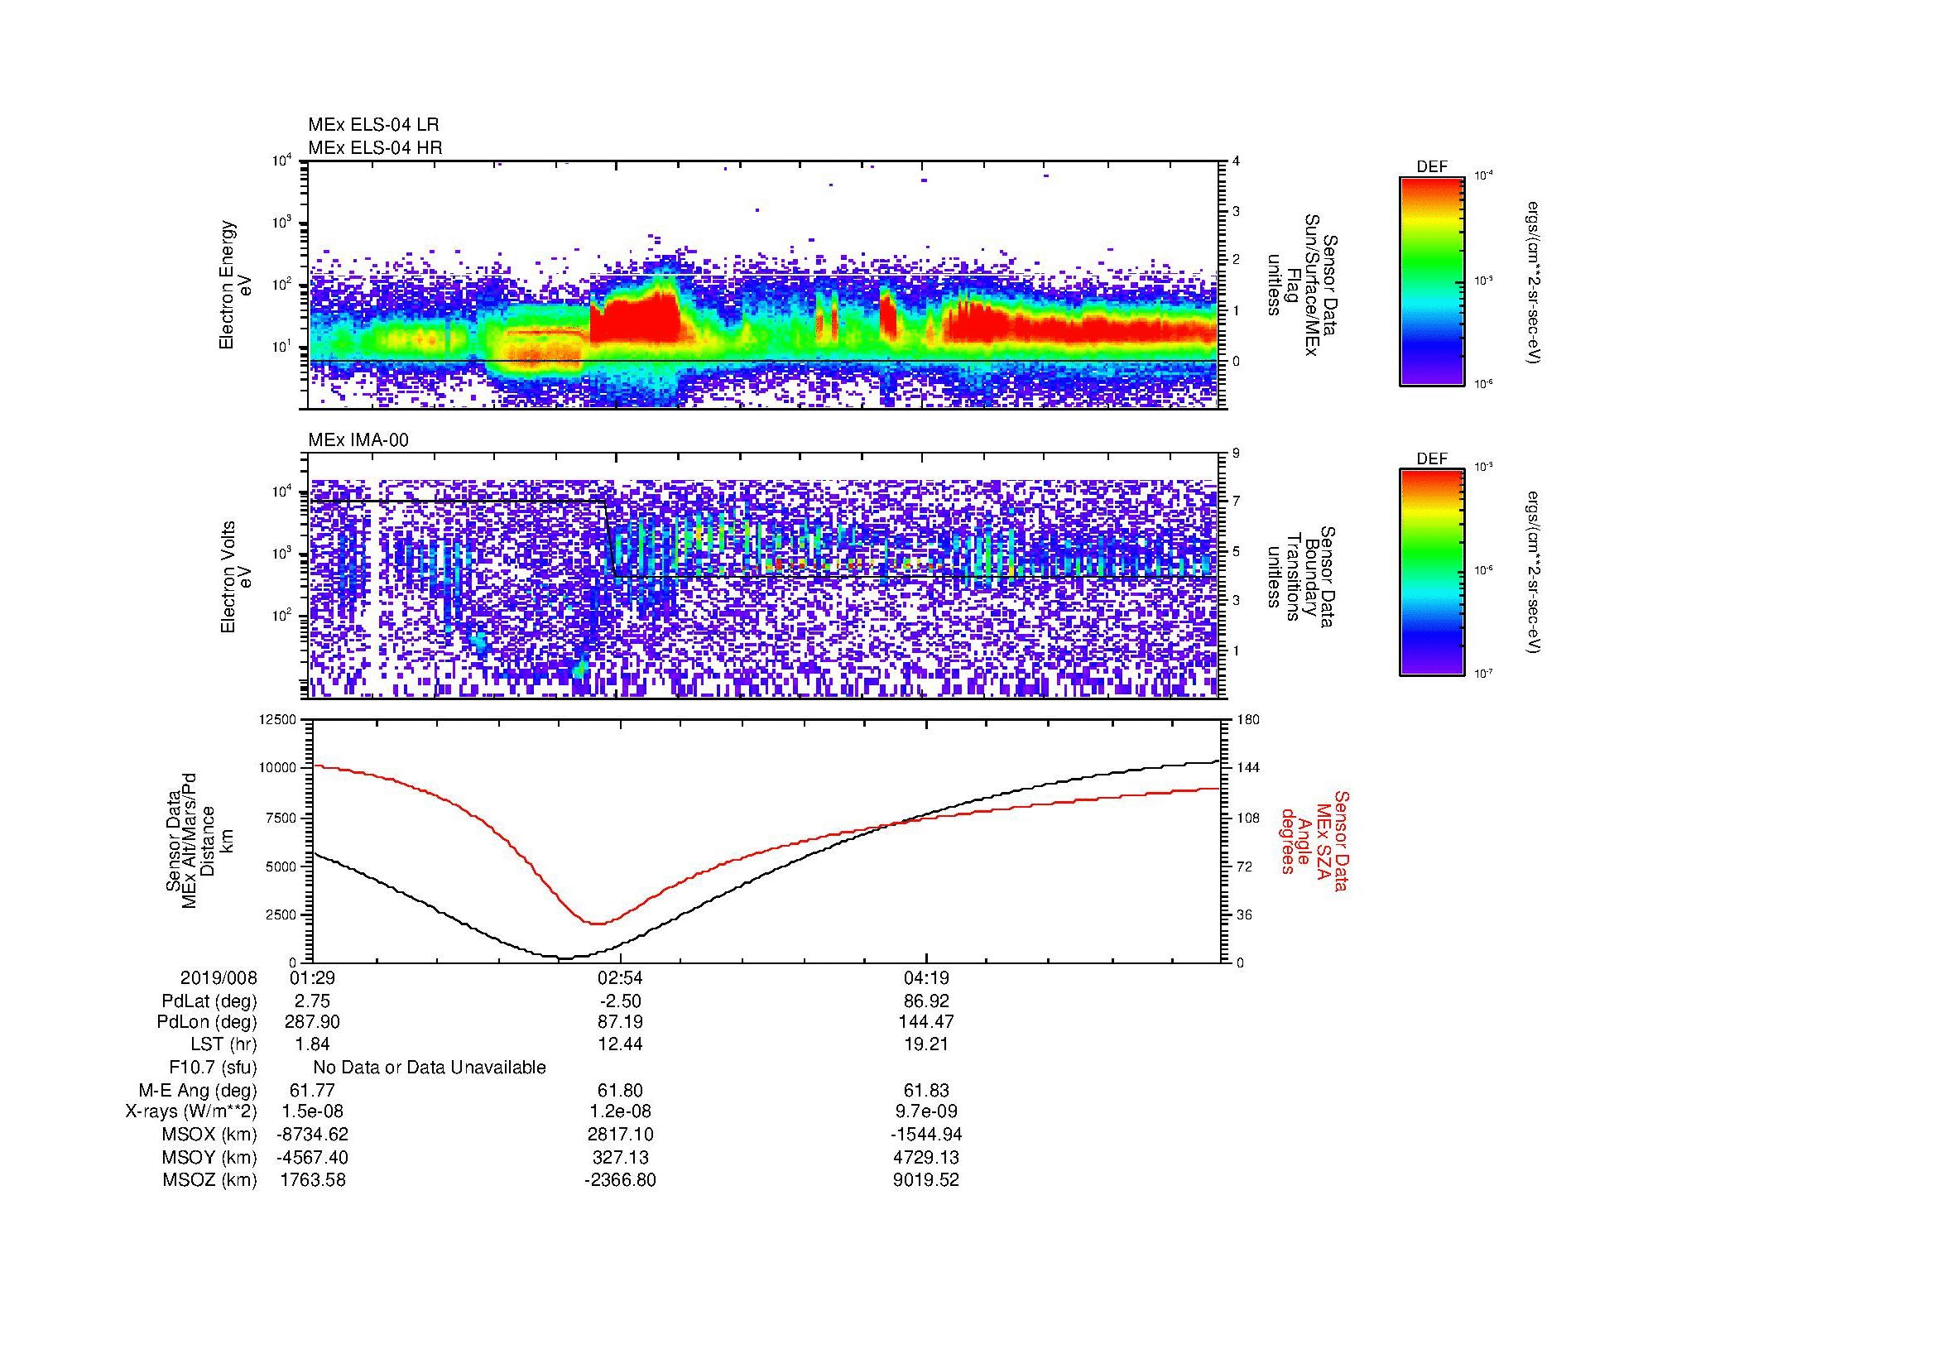This screenshot has width=1936, height=1368.
Task: Click the 'PdLat (deg)' row label
Action: click(x=209, y=1001)
